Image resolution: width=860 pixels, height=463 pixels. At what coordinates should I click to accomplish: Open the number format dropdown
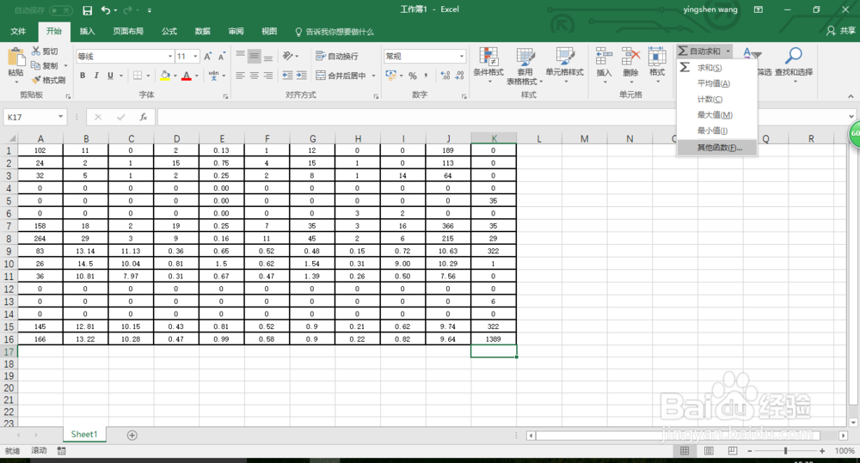tap(462, 57)
